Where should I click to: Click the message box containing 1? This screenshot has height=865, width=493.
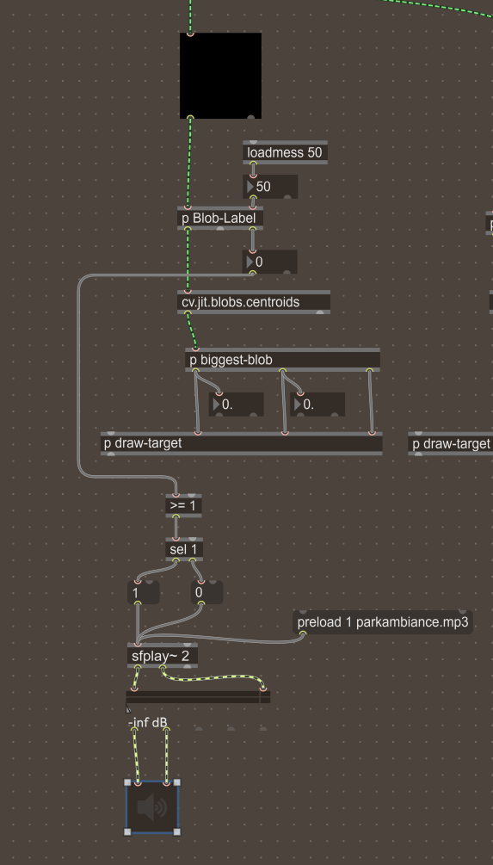[144, 592]
